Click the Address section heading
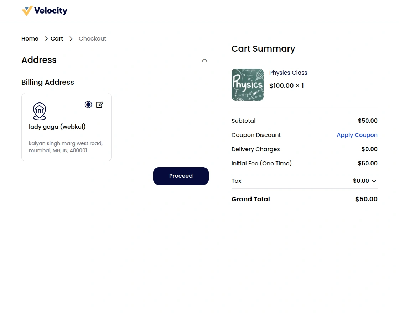Screen dimensions: 399x313 (39, 60)
